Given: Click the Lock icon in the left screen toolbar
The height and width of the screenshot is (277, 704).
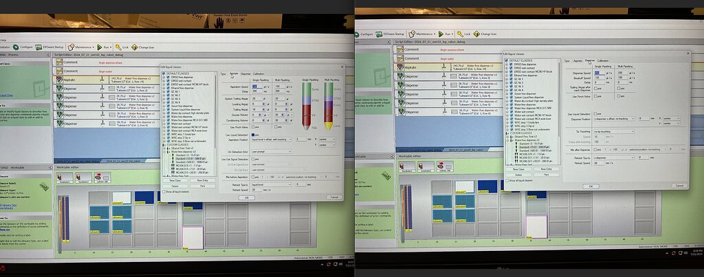Looking at the screenshot, I should pos(118,47).
